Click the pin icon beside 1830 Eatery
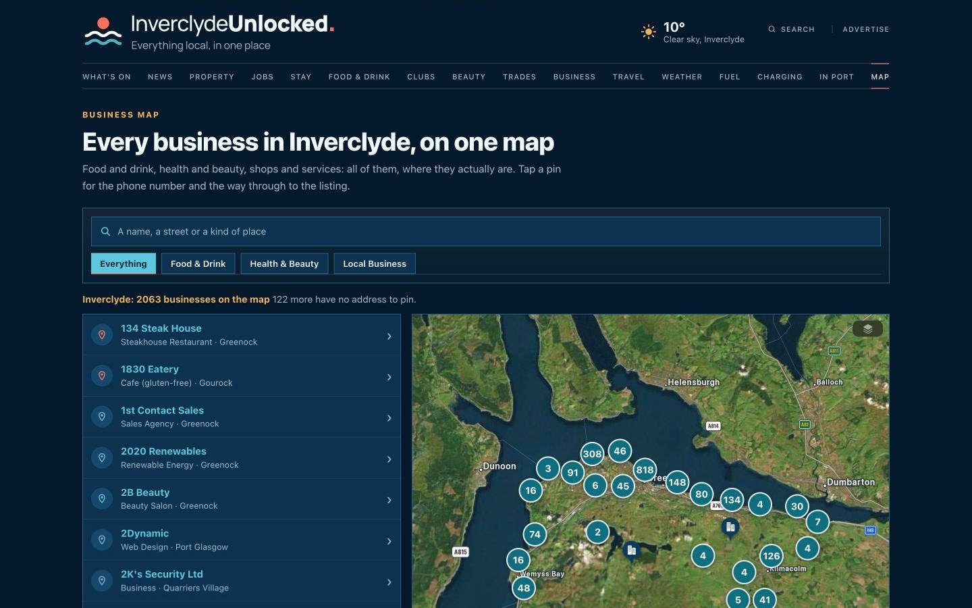The height and width of the screenshot is (608, 972). [x=102, y=376]
